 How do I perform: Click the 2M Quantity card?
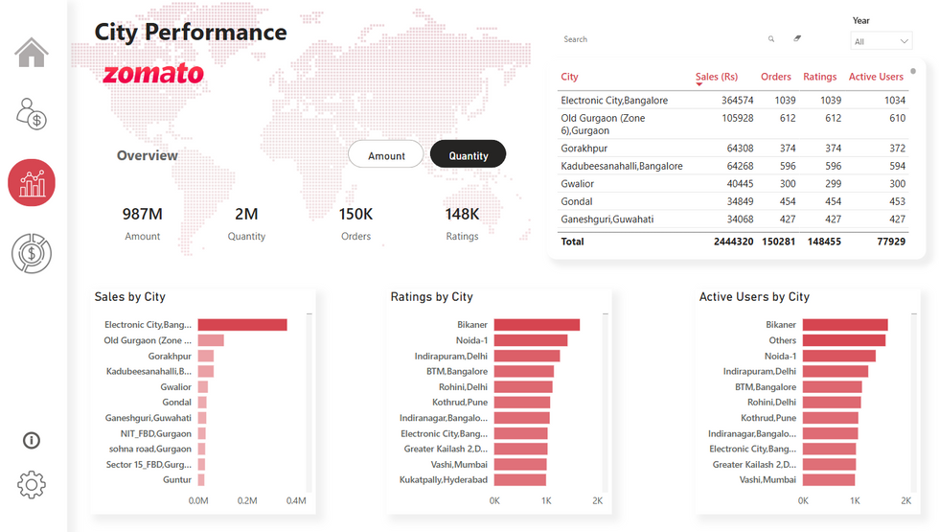246,222
